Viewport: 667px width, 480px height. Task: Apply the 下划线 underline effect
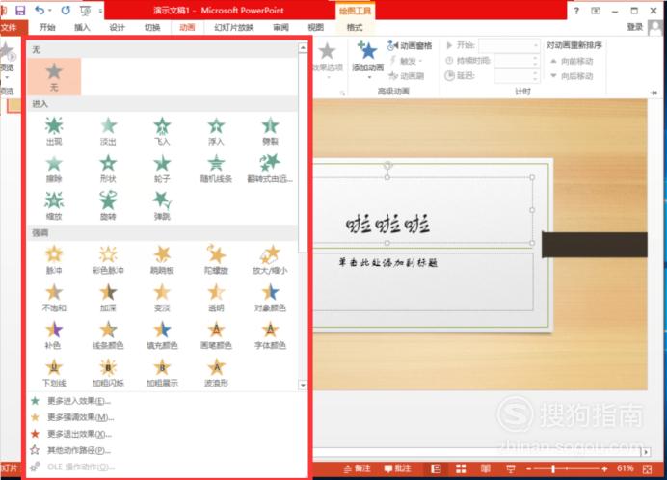(54, 372)
